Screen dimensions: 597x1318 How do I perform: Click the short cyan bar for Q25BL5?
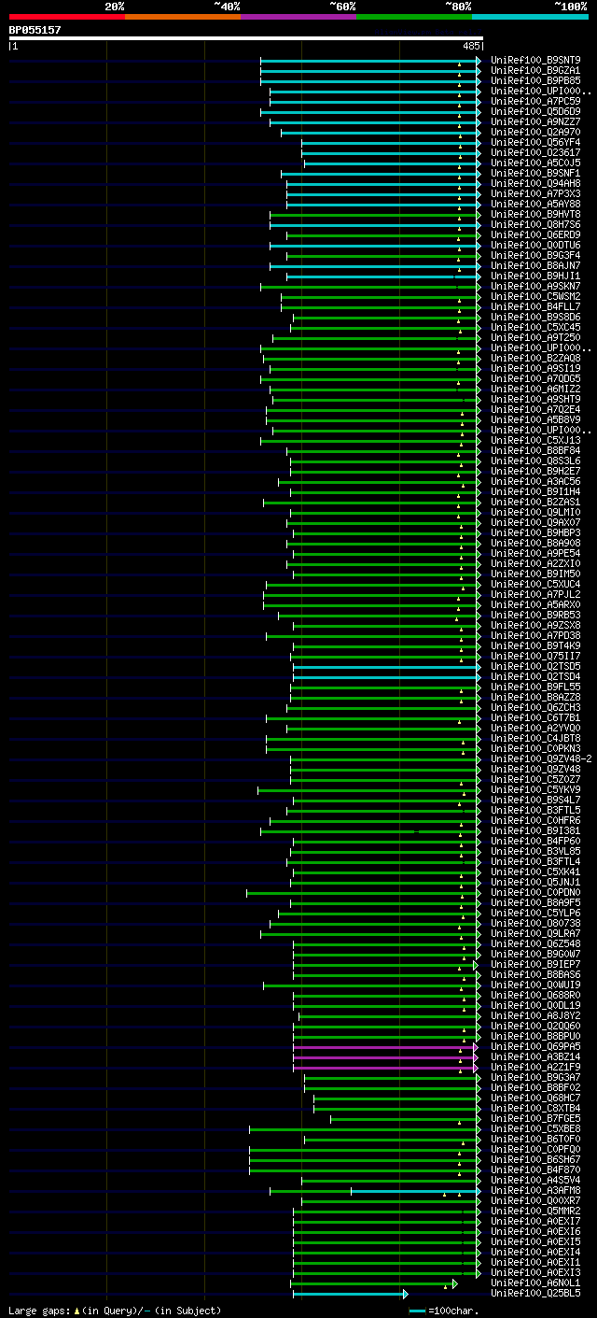click(x=350, y=1294)
